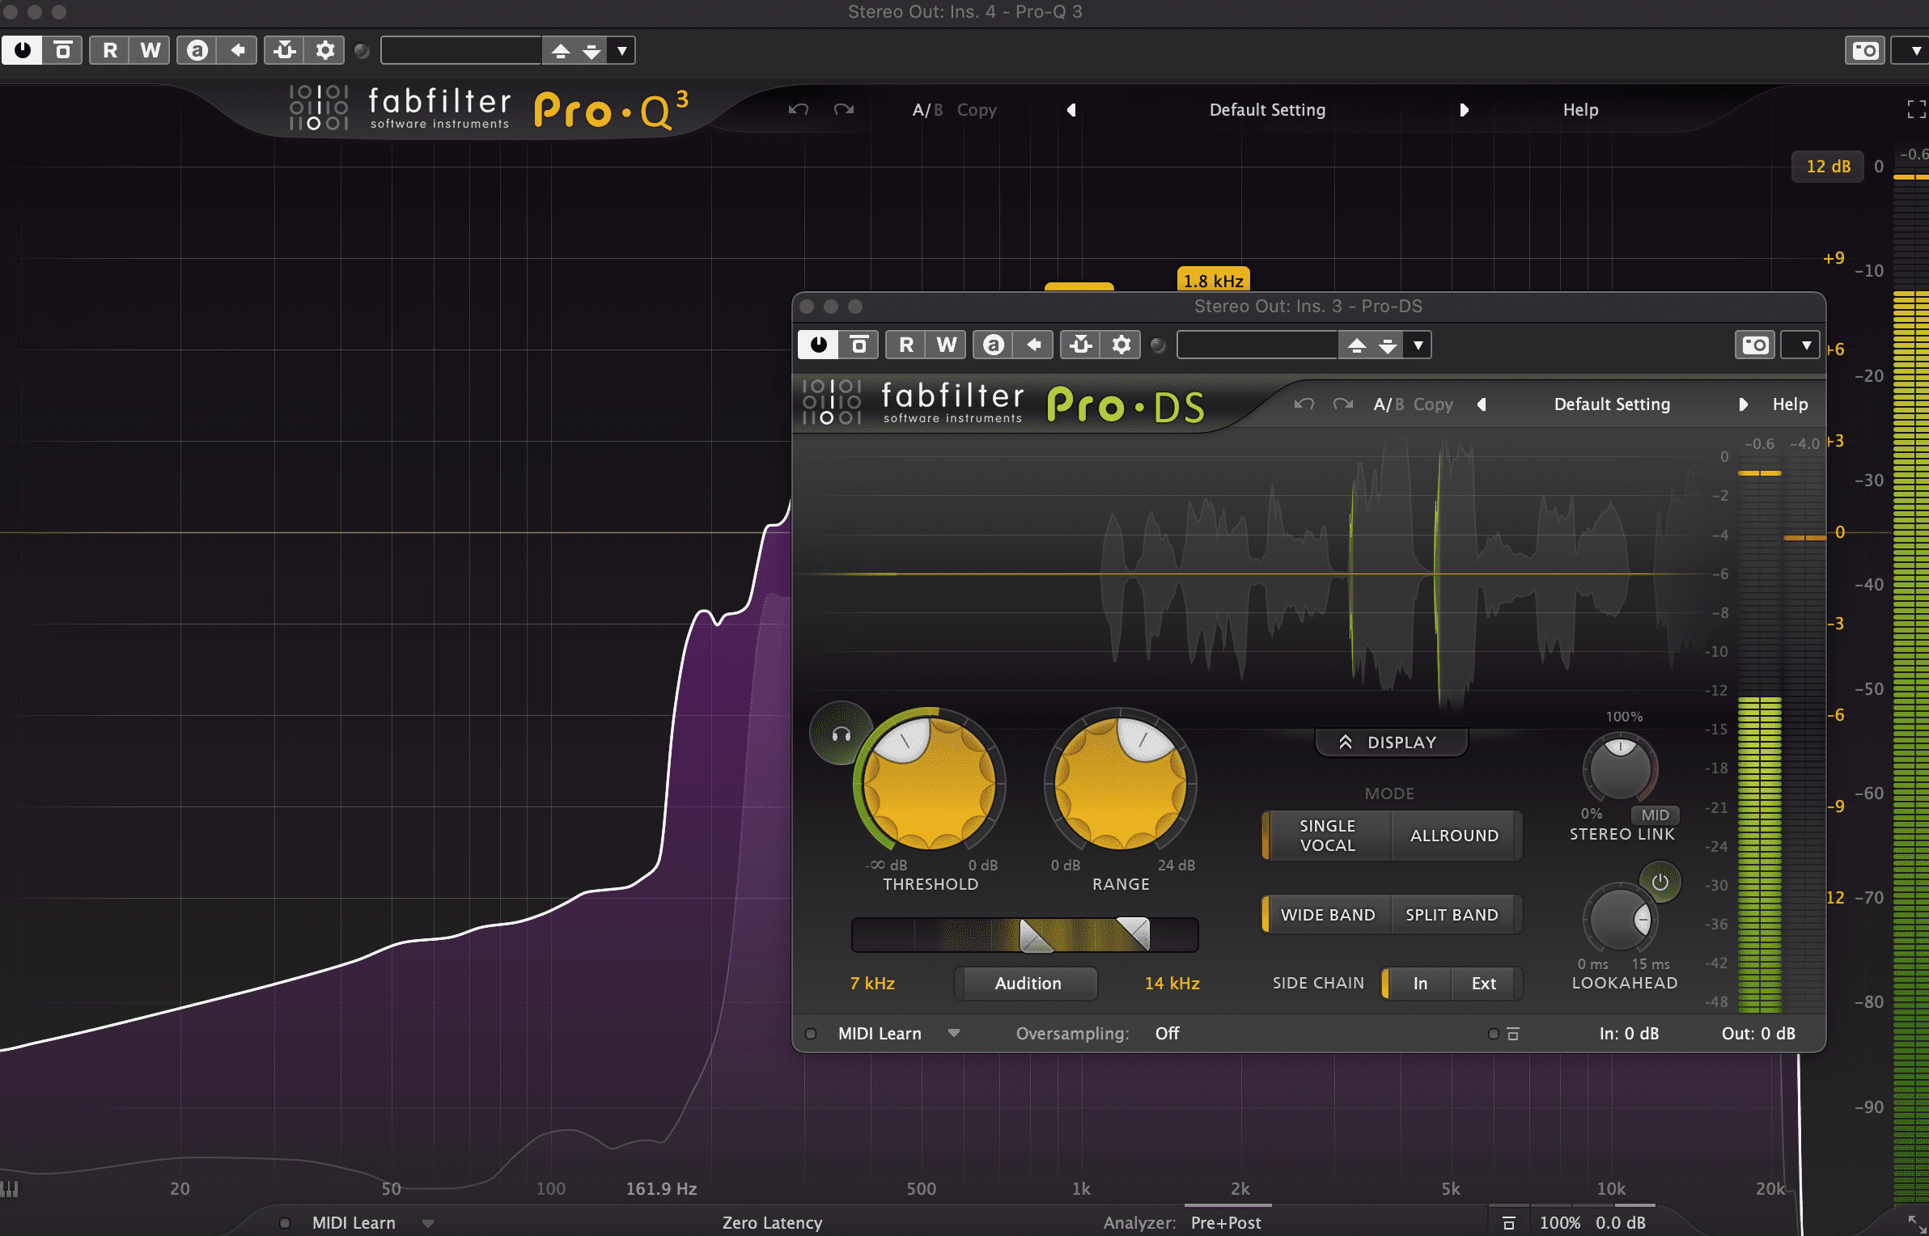Toggle Pro-DS Lookahead power button
The image size is (1929, 1236).
coord(1660,881)
